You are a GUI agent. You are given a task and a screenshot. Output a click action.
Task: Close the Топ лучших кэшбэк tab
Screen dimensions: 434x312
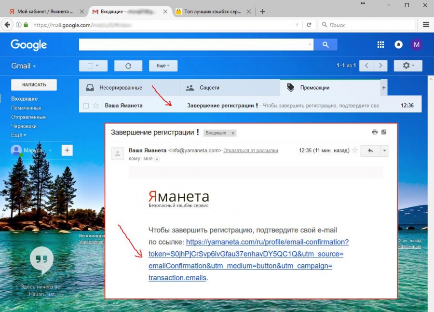[x=248, y=12]
